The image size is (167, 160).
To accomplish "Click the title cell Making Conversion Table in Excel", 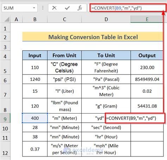I will [93, 37].
